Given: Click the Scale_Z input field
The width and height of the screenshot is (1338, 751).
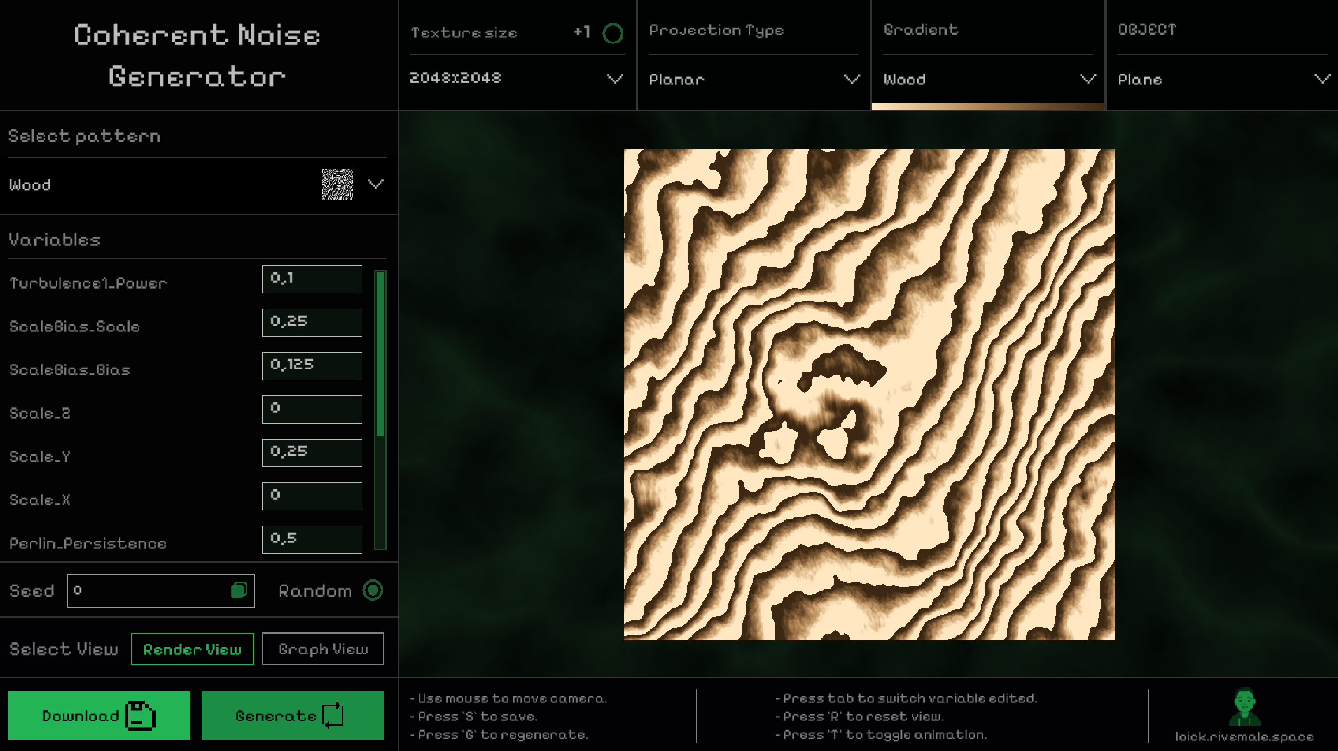Looking at the screenshot, I should coord(312,409).
